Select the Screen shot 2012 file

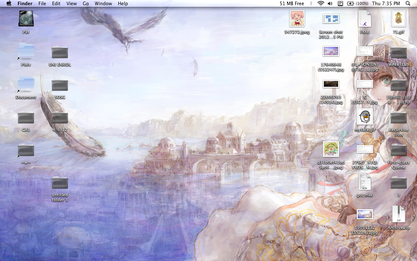tap(331, 19)
